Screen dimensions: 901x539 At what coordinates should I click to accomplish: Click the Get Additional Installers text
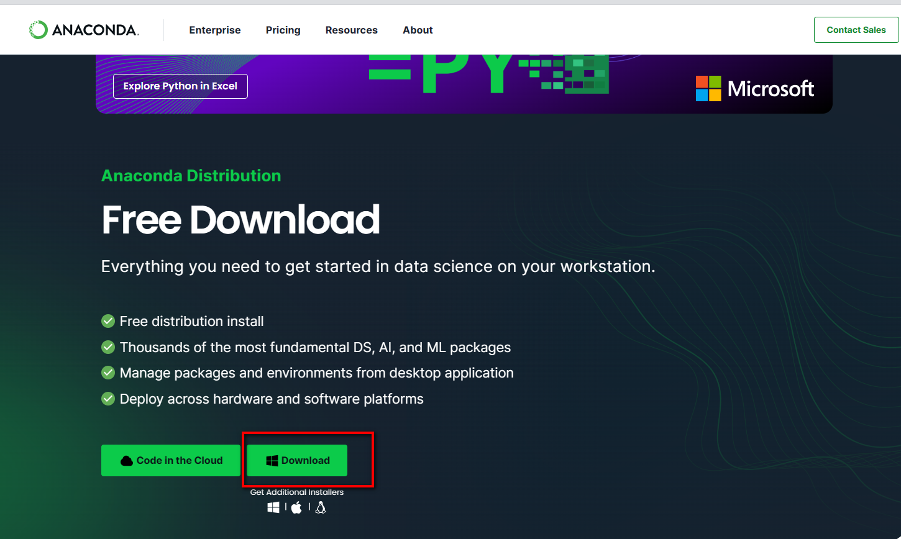(297, 492)
